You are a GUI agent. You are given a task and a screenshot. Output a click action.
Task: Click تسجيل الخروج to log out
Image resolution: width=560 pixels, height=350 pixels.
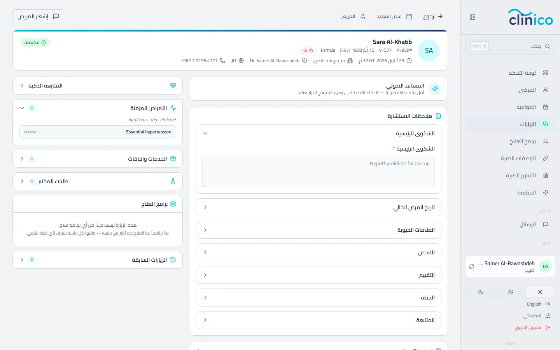pyautogui.click(x=533, y=327)
